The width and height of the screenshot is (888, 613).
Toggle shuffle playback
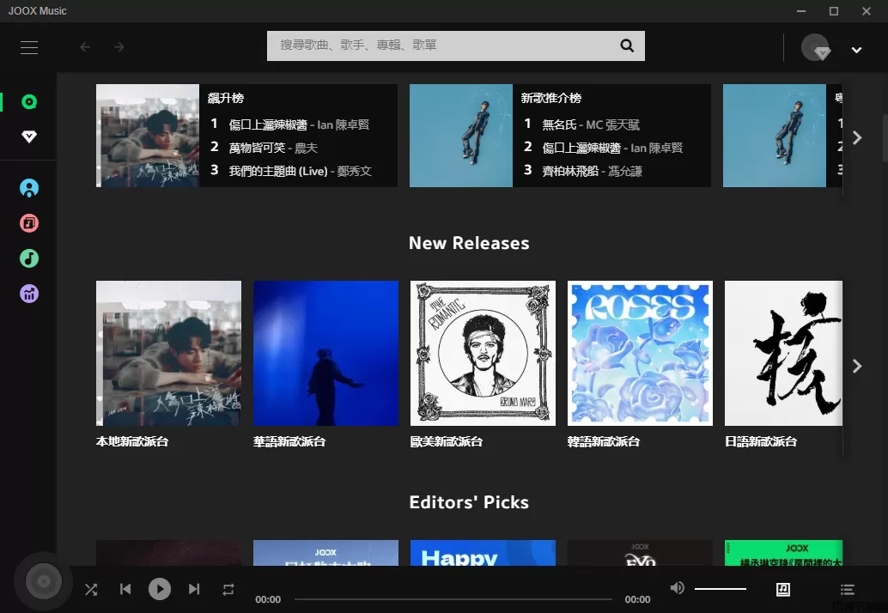tap(91, 590)
